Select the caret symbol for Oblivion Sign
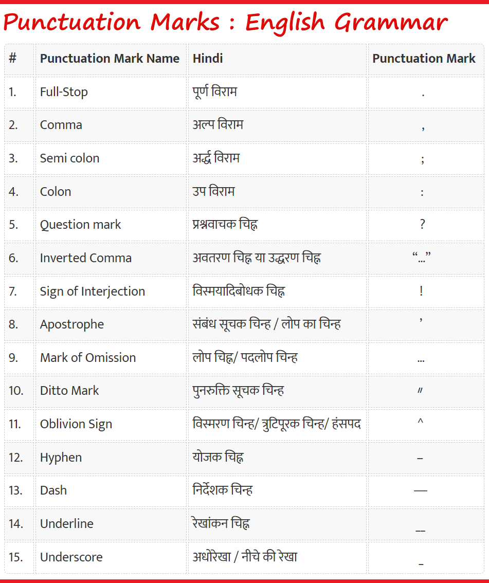This screenshot has height=583, width=489. tap(420, 422)
